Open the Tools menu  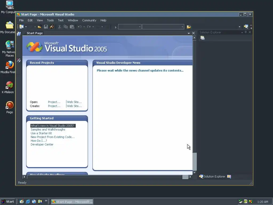coord(50,20)
